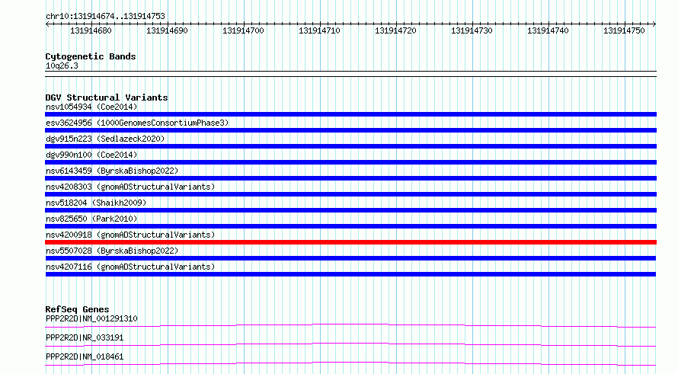The image size is (678, 374).
Task: Click the blue bar under dgv915n223
Action: click(x=350, y=146)
